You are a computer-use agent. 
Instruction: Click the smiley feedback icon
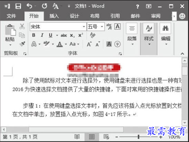(x=182, y=16)
